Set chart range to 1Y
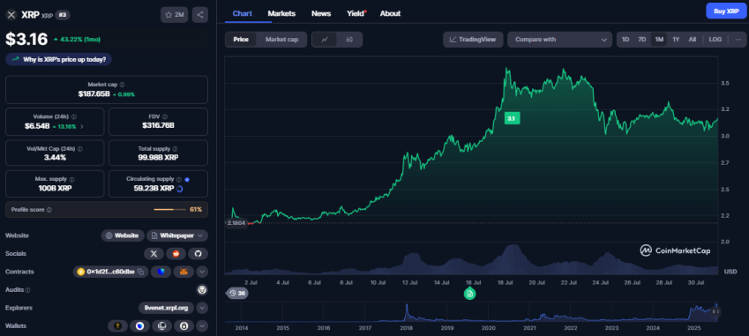The height and width of the screenshot is (336, 749). [676, 40]
